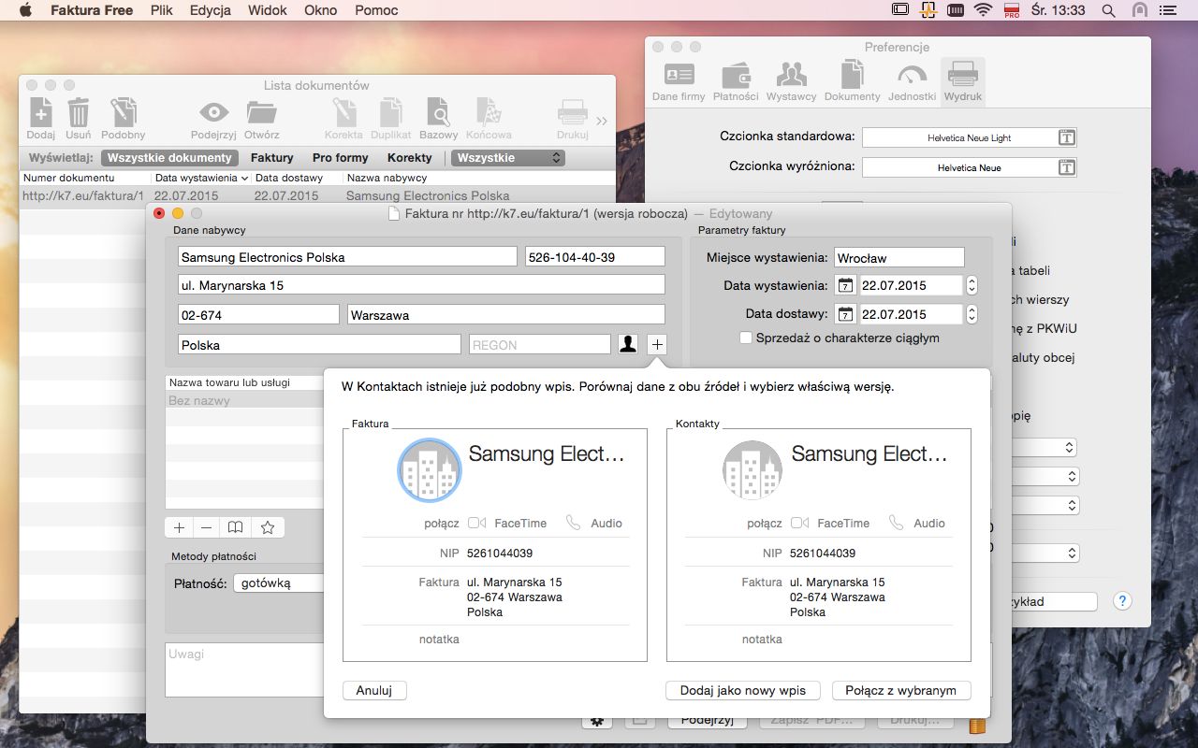Screen dimensions: 1198x748
Task: Open the Wszystkie dropdown filter
Action: [x=508, y=158]
